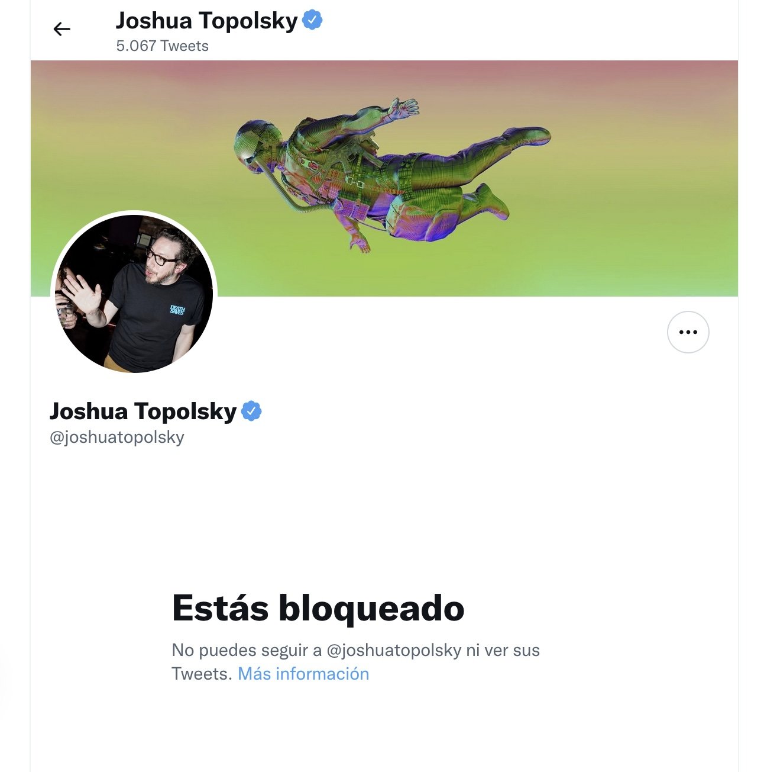Click @joshuatopolsky mention in the blocked message
The width and height of the screenshot is (764, 772).
(x=394, y=650)
